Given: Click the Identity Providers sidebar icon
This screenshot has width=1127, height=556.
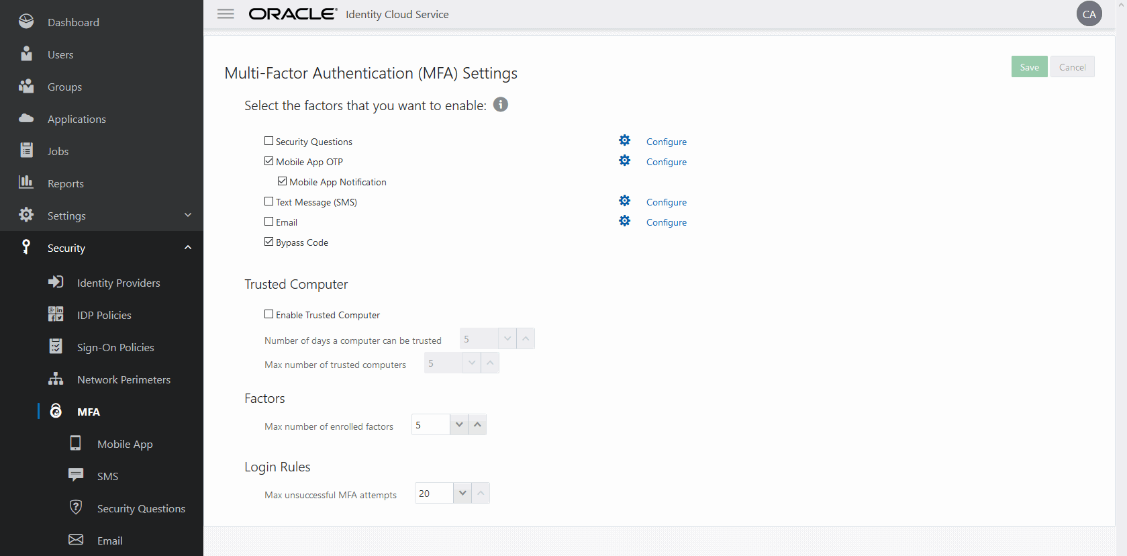Looking at the screenshot, I should [x=56, y=282].
